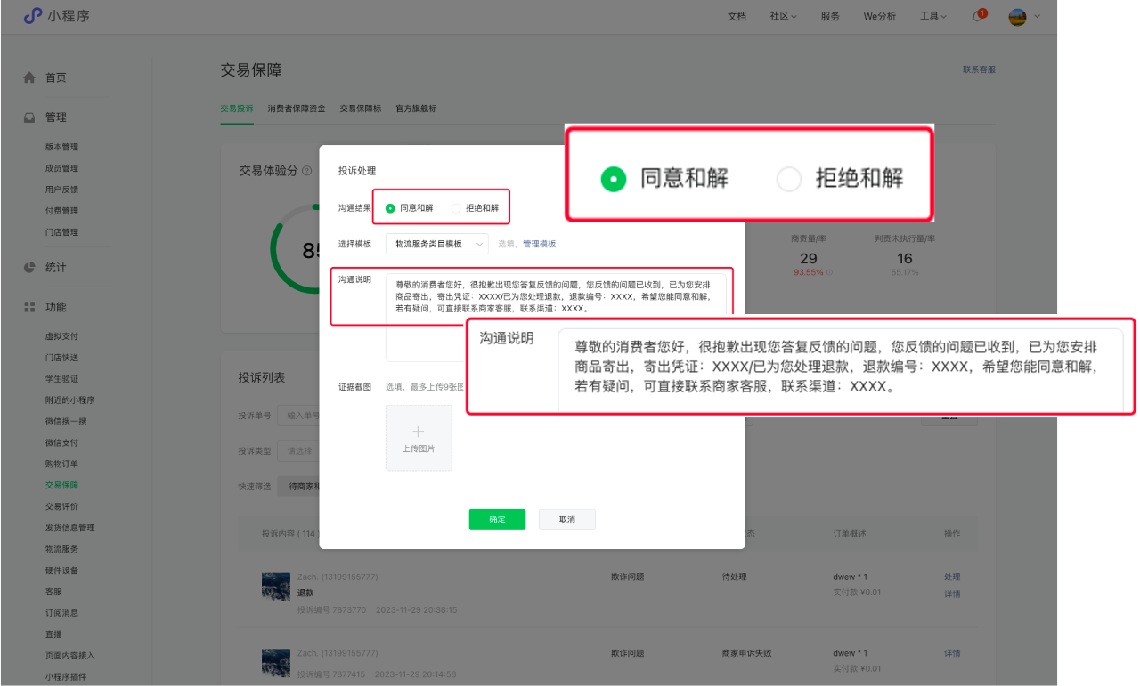Click the 功能 grid icon
The height and width of the screenshot is (686, 1140).
29,307
